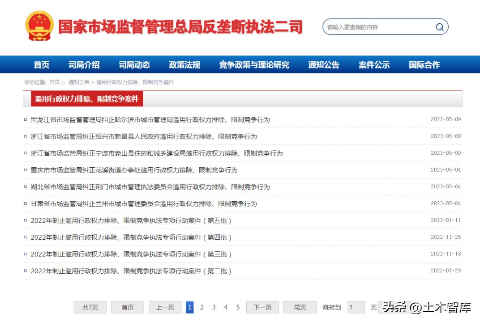Select the 政策法规 section in the navbar
Viewport: 480px width, 322px height.
click(184, 64)
